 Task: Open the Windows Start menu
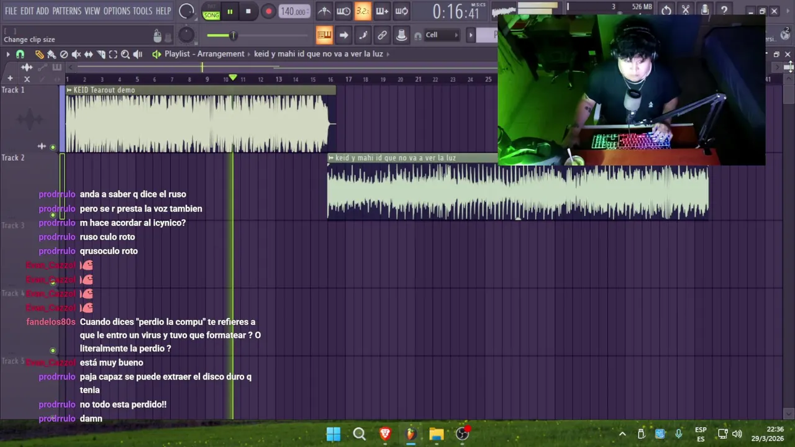tap(334, 434)
